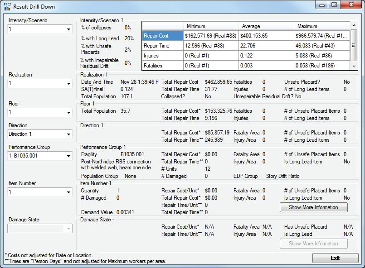Click the # Units value 12
This screenshot has height=268, width=365.
208,169
